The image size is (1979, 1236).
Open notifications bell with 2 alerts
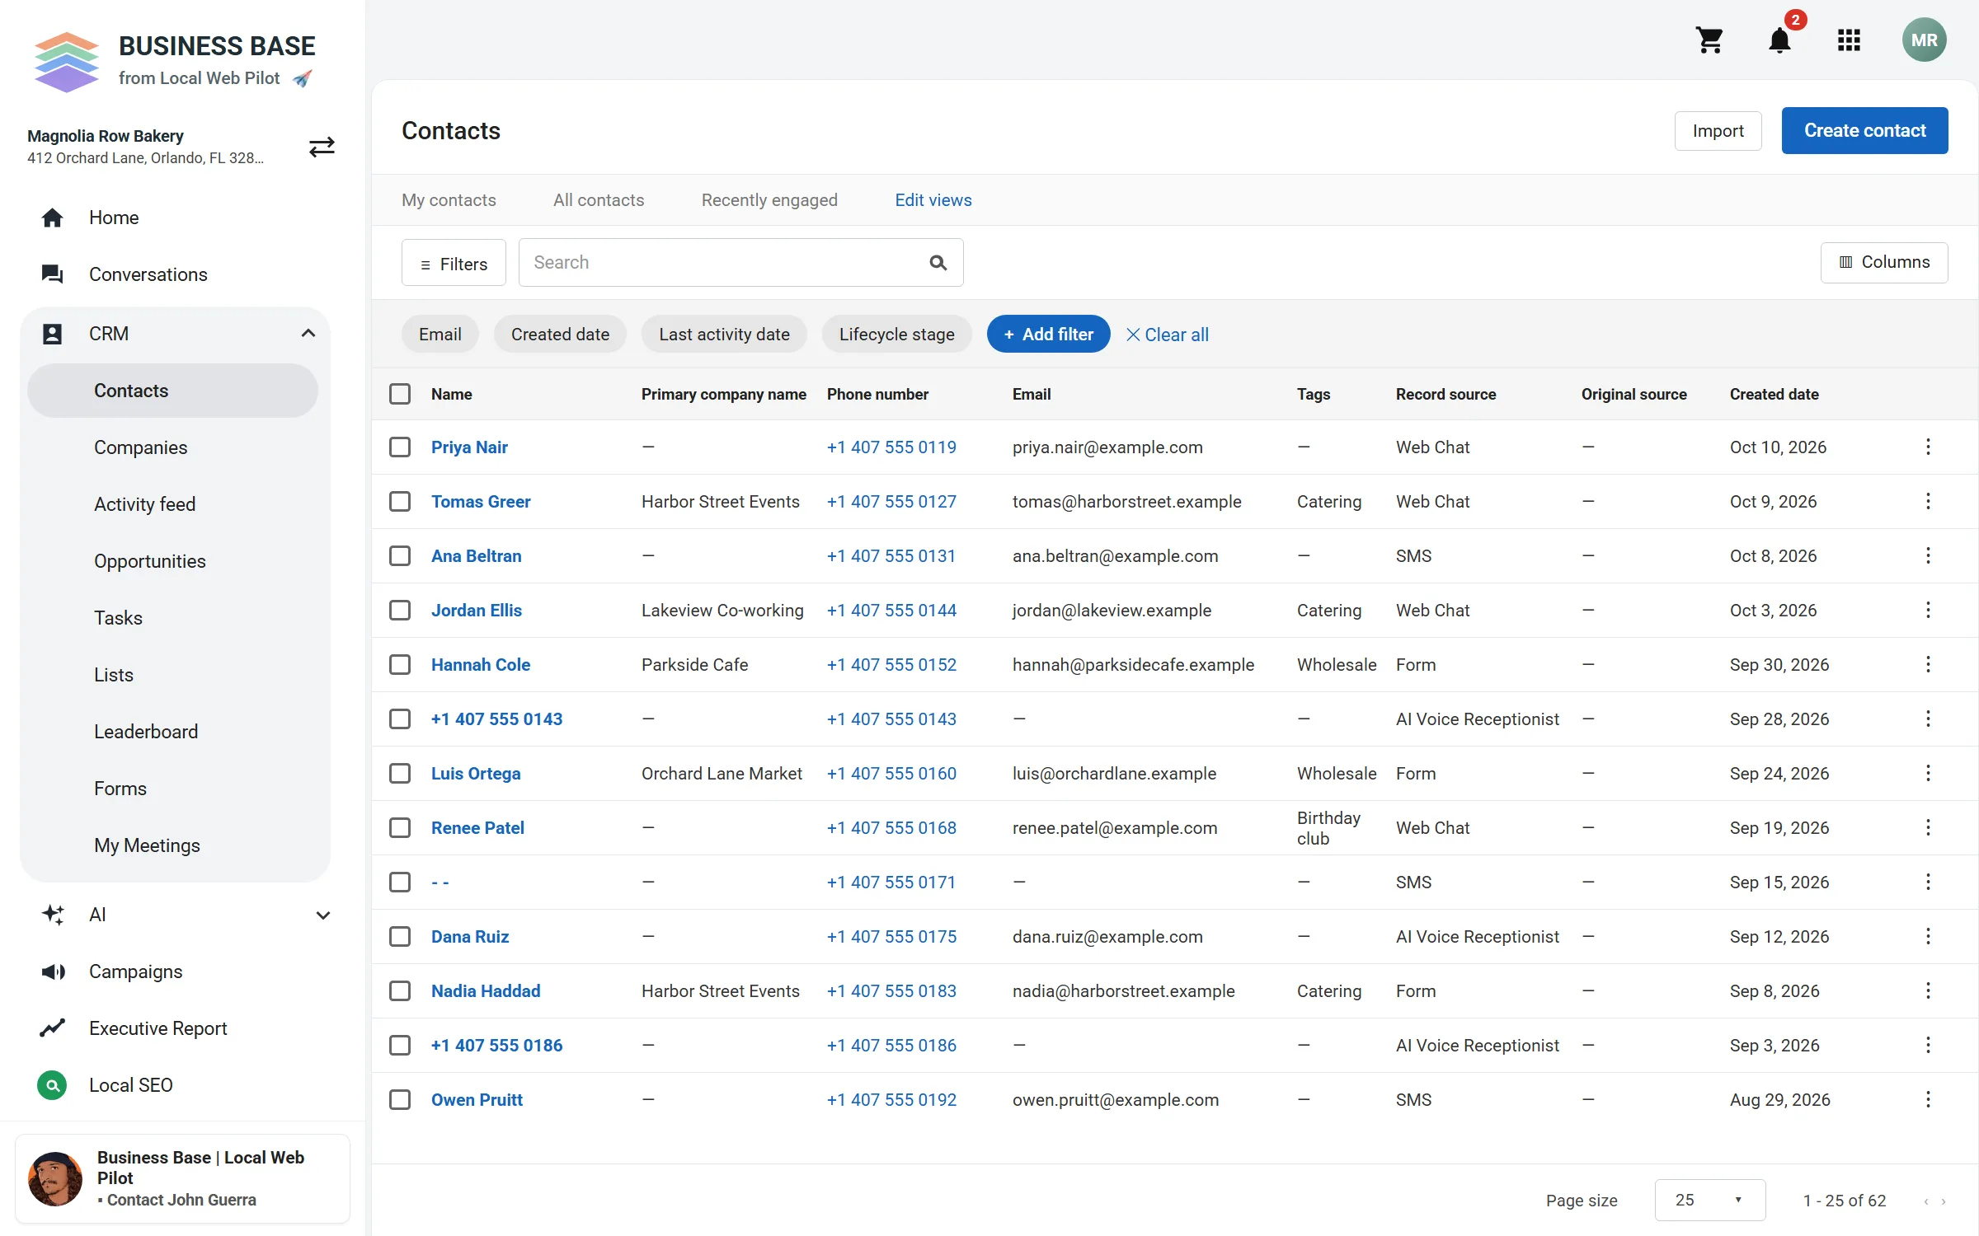coord(1780,40)
